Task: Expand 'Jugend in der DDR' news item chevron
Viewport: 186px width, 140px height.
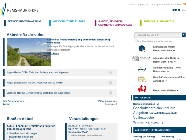Action: [x=111, y=72]
